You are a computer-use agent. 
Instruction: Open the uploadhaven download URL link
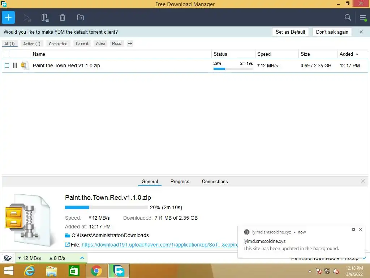click(160, 245)
